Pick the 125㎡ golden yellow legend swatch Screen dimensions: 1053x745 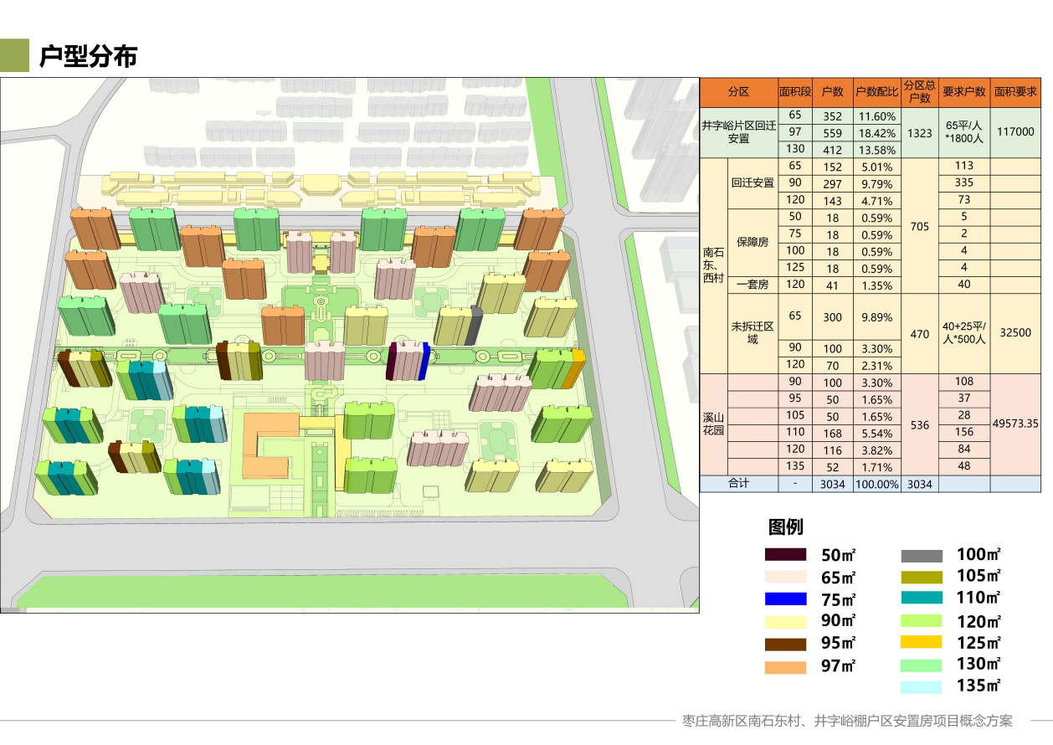pos(922,643)
